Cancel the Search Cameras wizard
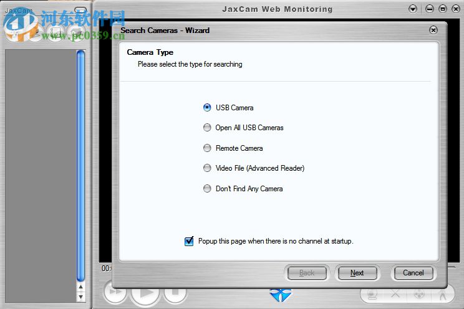Image resolution: width=464 pixels, height=309 pixels. (x=413, y=273)
